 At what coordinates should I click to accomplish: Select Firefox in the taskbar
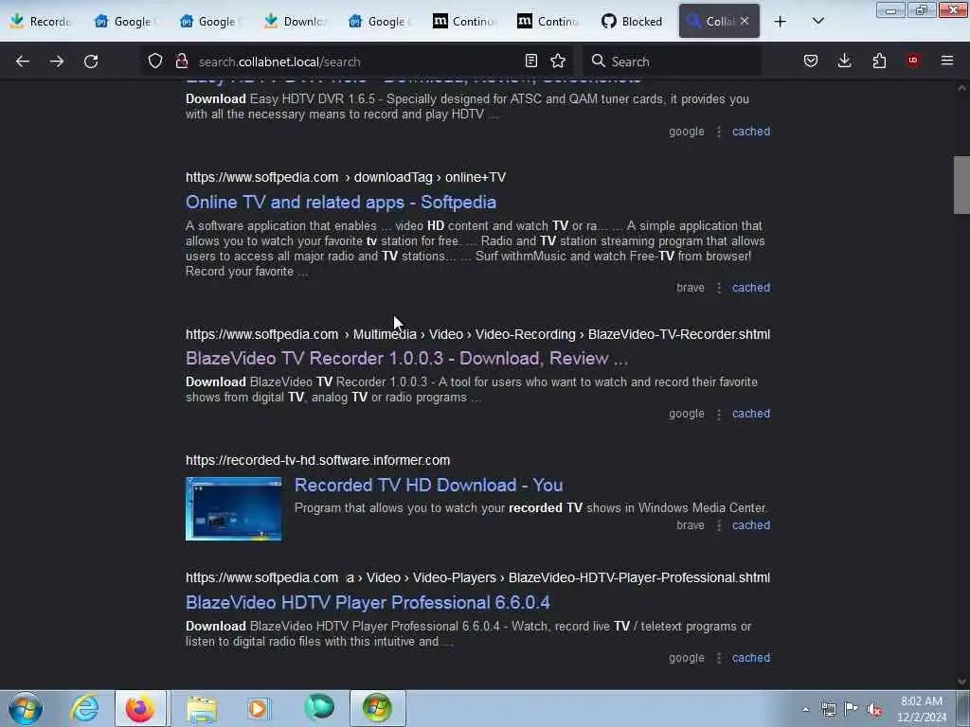click(140, 708)
